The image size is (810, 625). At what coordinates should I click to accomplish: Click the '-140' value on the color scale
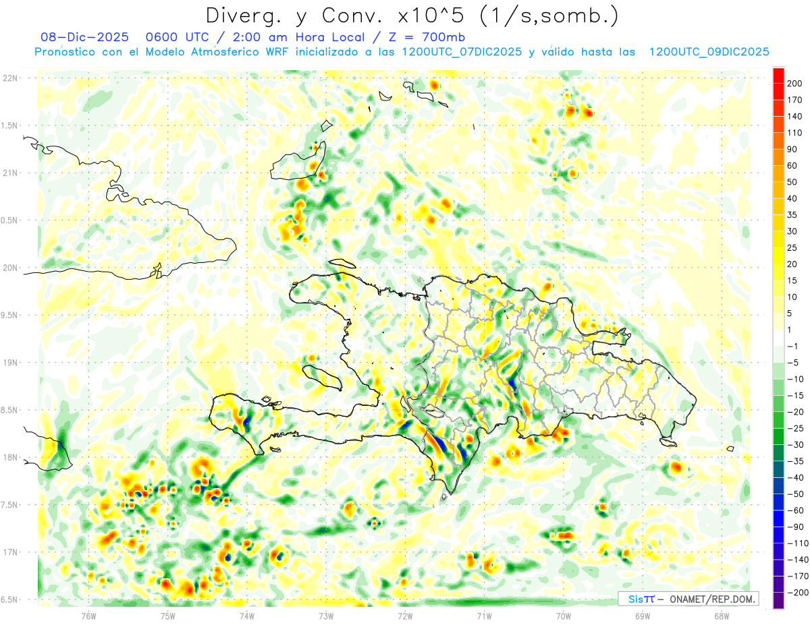pos(797,560)
